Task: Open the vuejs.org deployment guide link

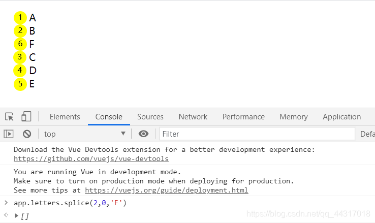Action: click(167, 190)
